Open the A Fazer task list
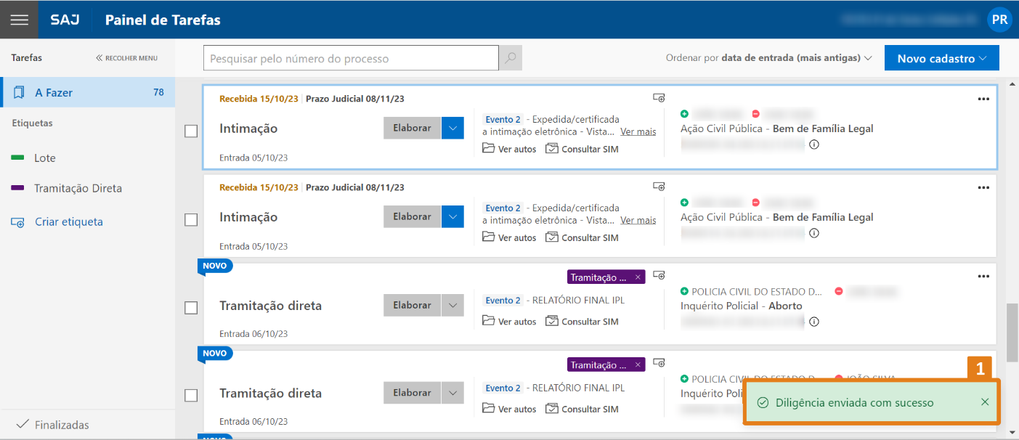 tap(87, 92)
